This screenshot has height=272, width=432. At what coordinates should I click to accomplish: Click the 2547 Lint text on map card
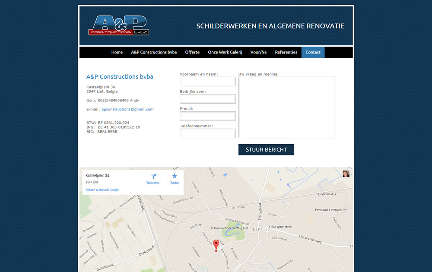pyautogui.click(x=92, y=182)
